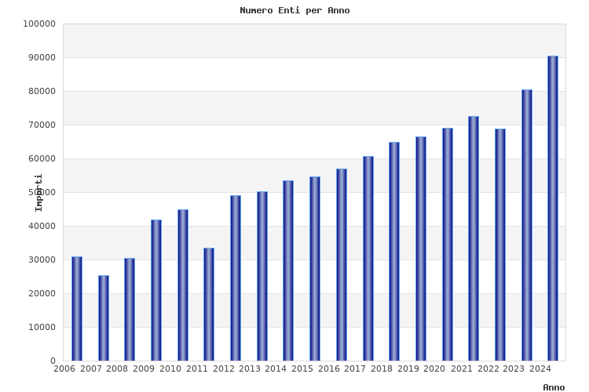Click the '2020' x-axis label
Viewport: 589px width, 392px height.
point(434,368)
